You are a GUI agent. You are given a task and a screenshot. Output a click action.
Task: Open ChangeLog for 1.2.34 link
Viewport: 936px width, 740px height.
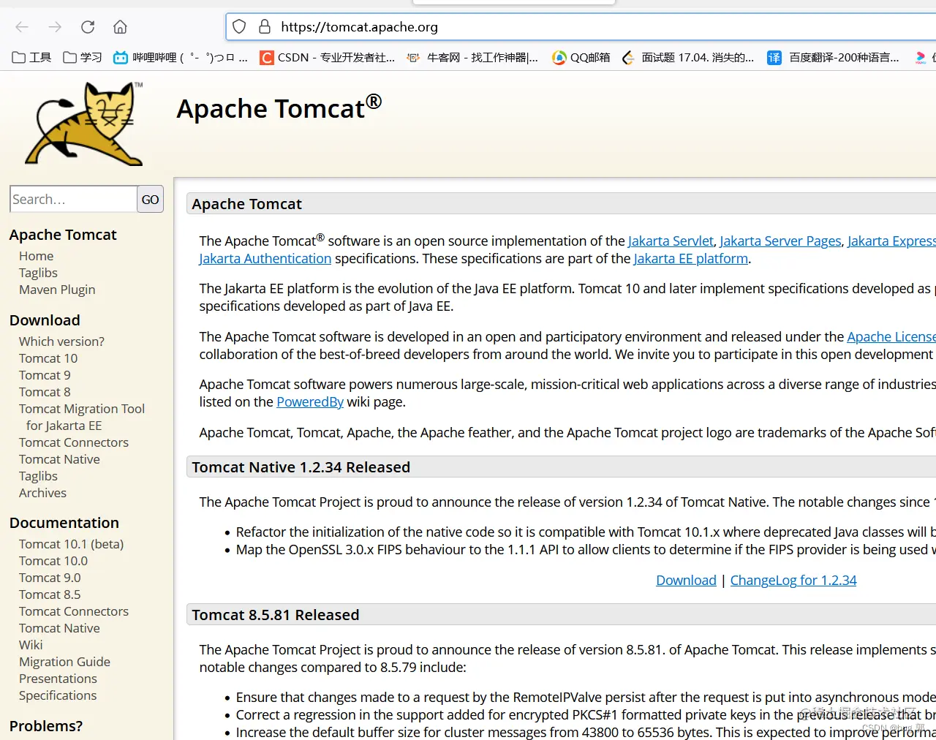pos(793,580)
